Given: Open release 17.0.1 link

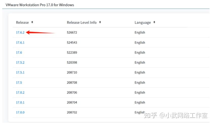Looking at the screenshot, I should [x=20, y=102].
